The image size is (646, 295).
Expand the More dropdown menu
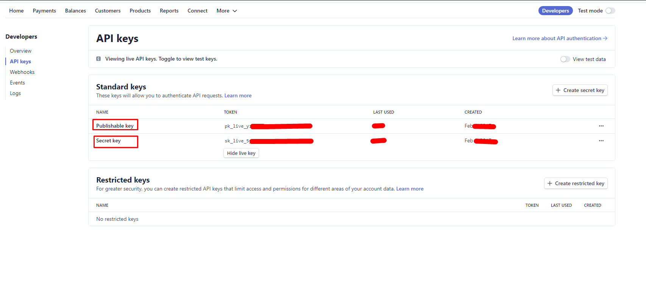(x=226, y=11)
